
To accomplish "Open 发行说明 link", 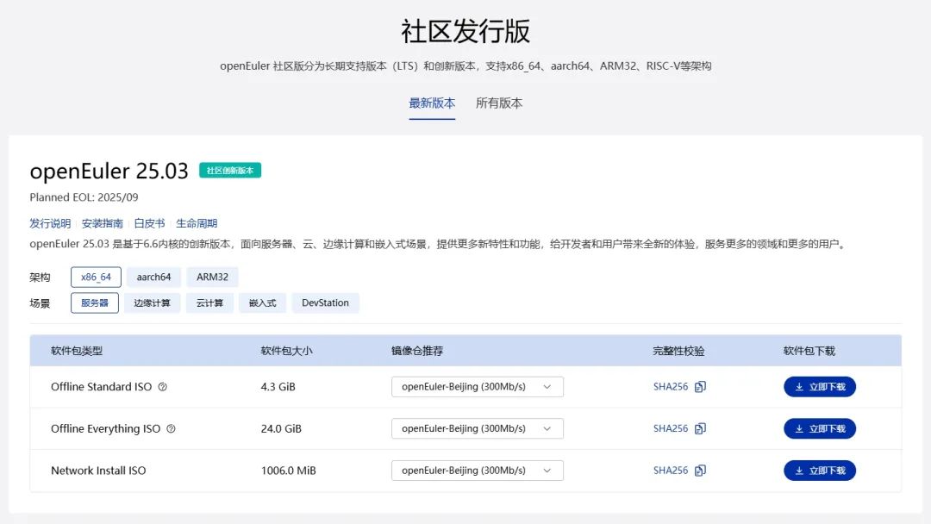I will pos(50,224).
